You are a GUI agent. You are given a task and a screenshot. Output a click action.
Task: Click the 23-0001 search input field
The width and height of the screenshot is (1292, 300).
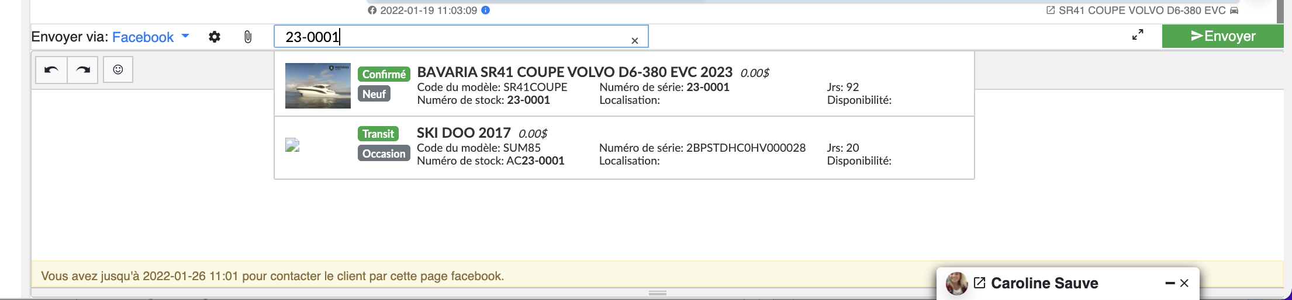tap(456, 37)
